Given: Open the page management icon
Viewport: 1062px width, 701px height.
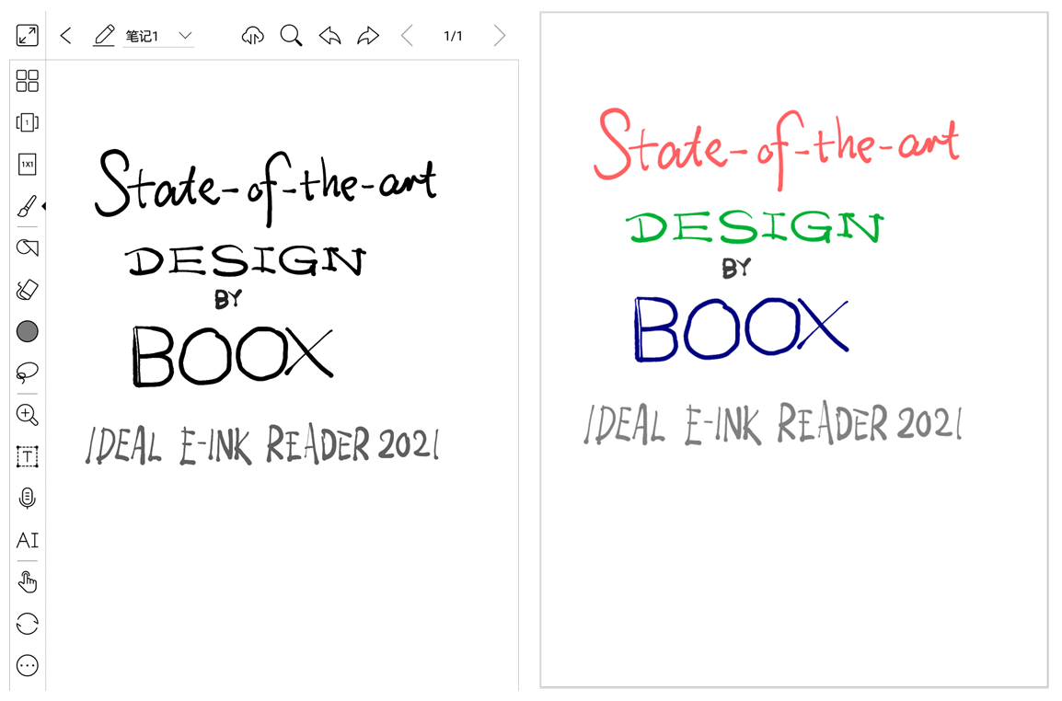Looking at the screenshot, I should pos(27,122).
